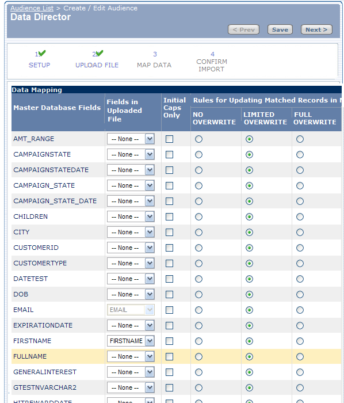Click the Master Database Fields column header

coord(57,108)
